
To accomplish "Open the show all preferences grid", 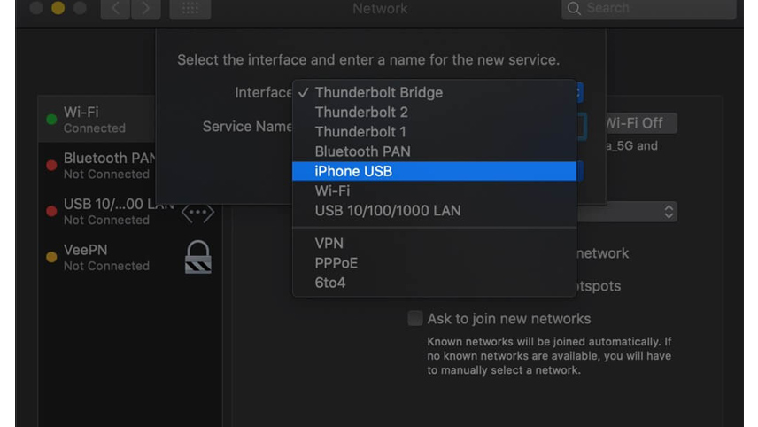I will [x=190, y=9].
